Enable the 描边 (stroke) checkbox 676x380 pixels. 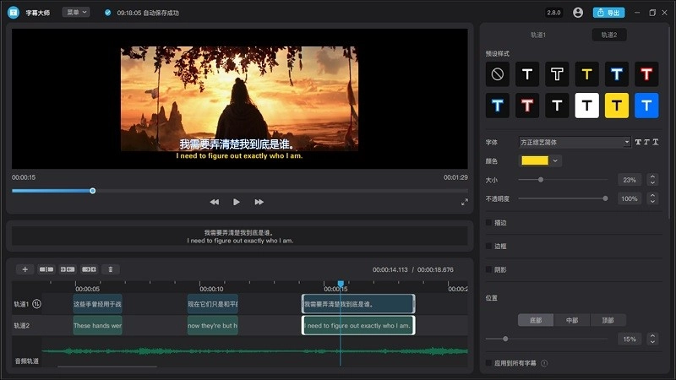tap(489, 223)
